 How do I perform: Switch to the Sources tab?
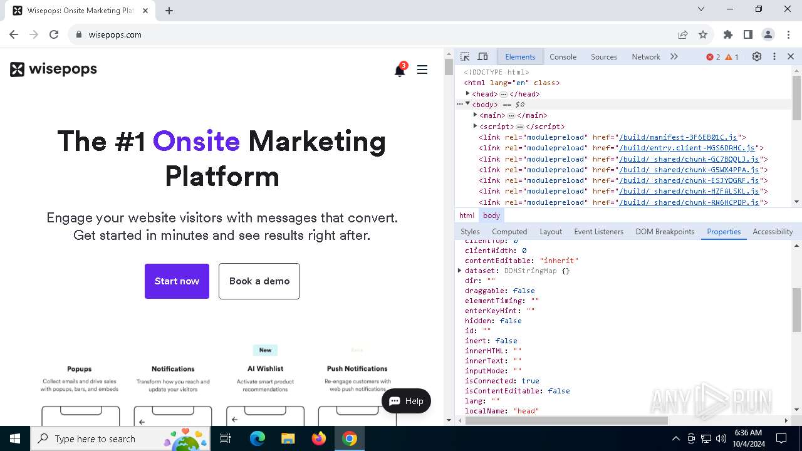click(604, 56)
